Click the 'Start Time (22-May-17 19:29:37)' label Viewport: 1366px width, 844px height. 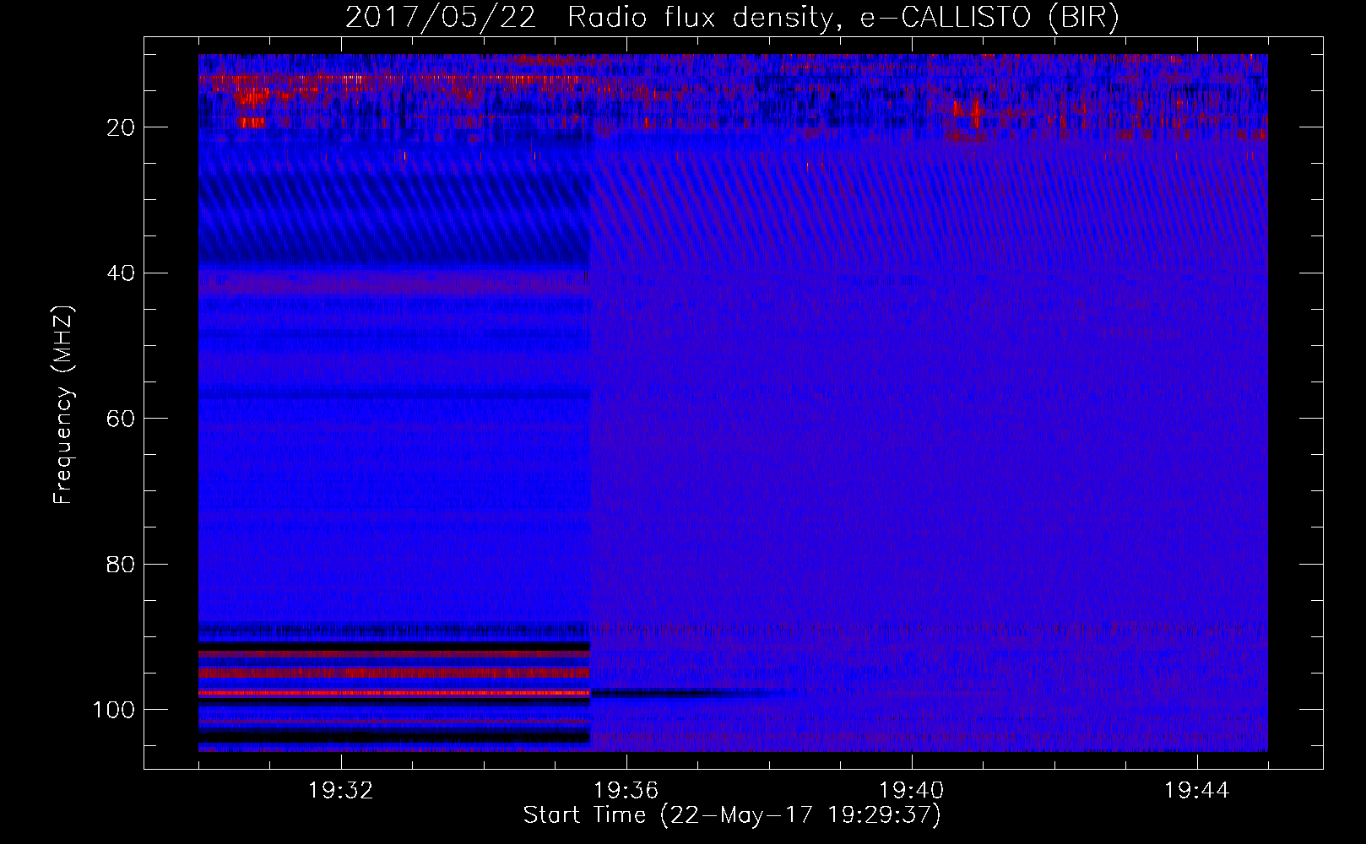click(732, 815)
